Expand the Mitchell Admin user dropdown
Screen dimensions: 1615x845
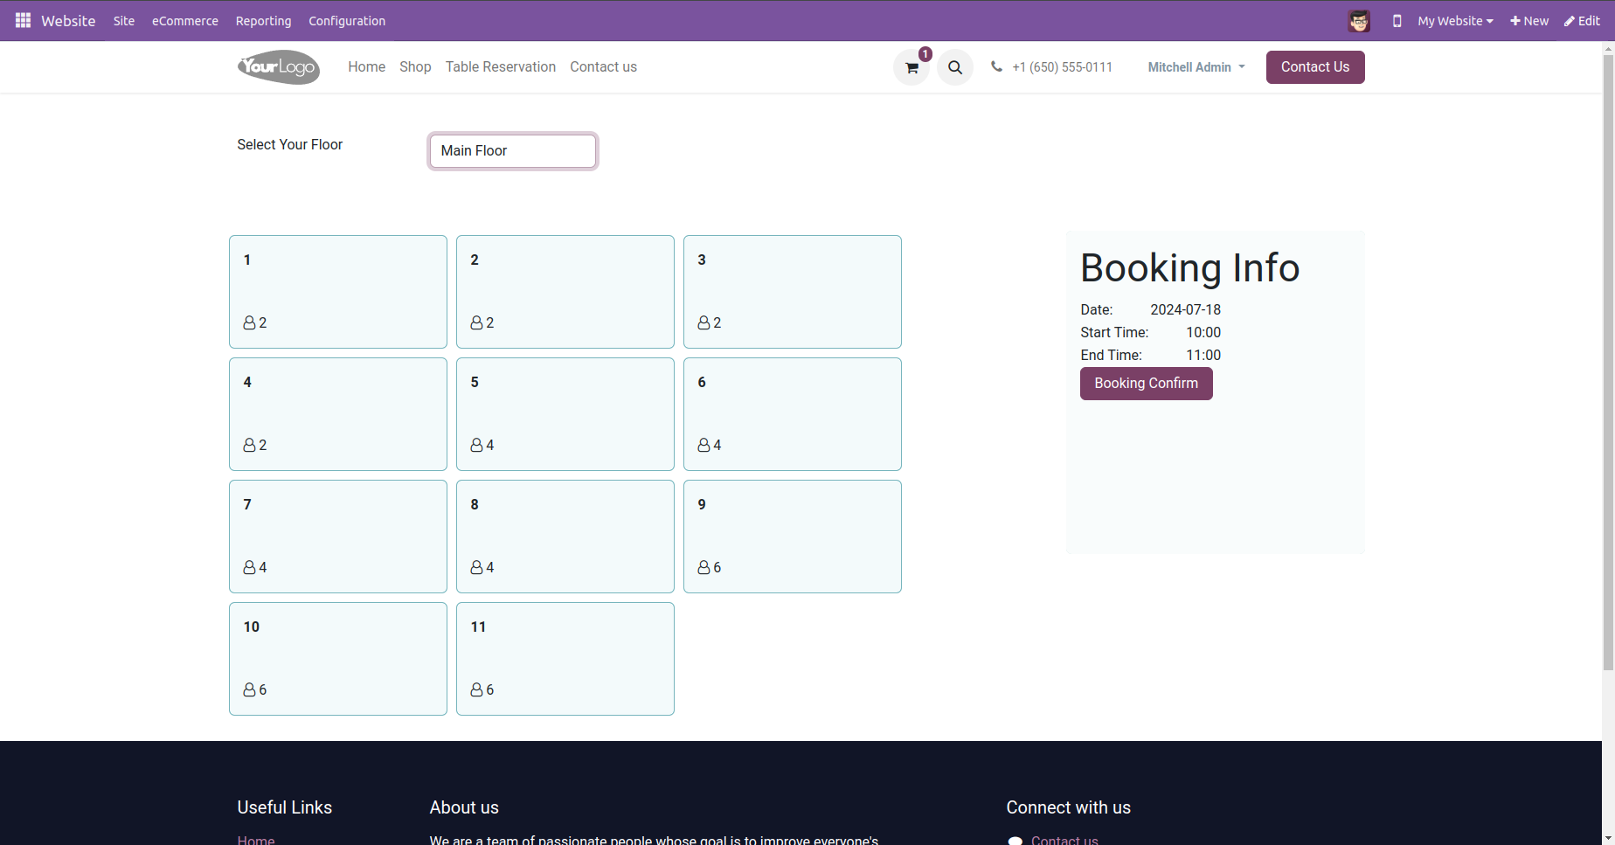1196,67
